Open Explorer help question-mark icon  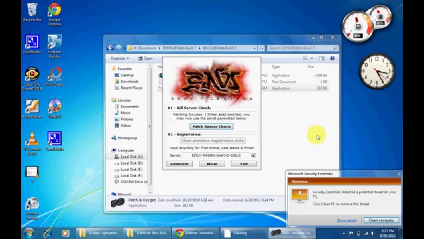[x=332, y=58]
